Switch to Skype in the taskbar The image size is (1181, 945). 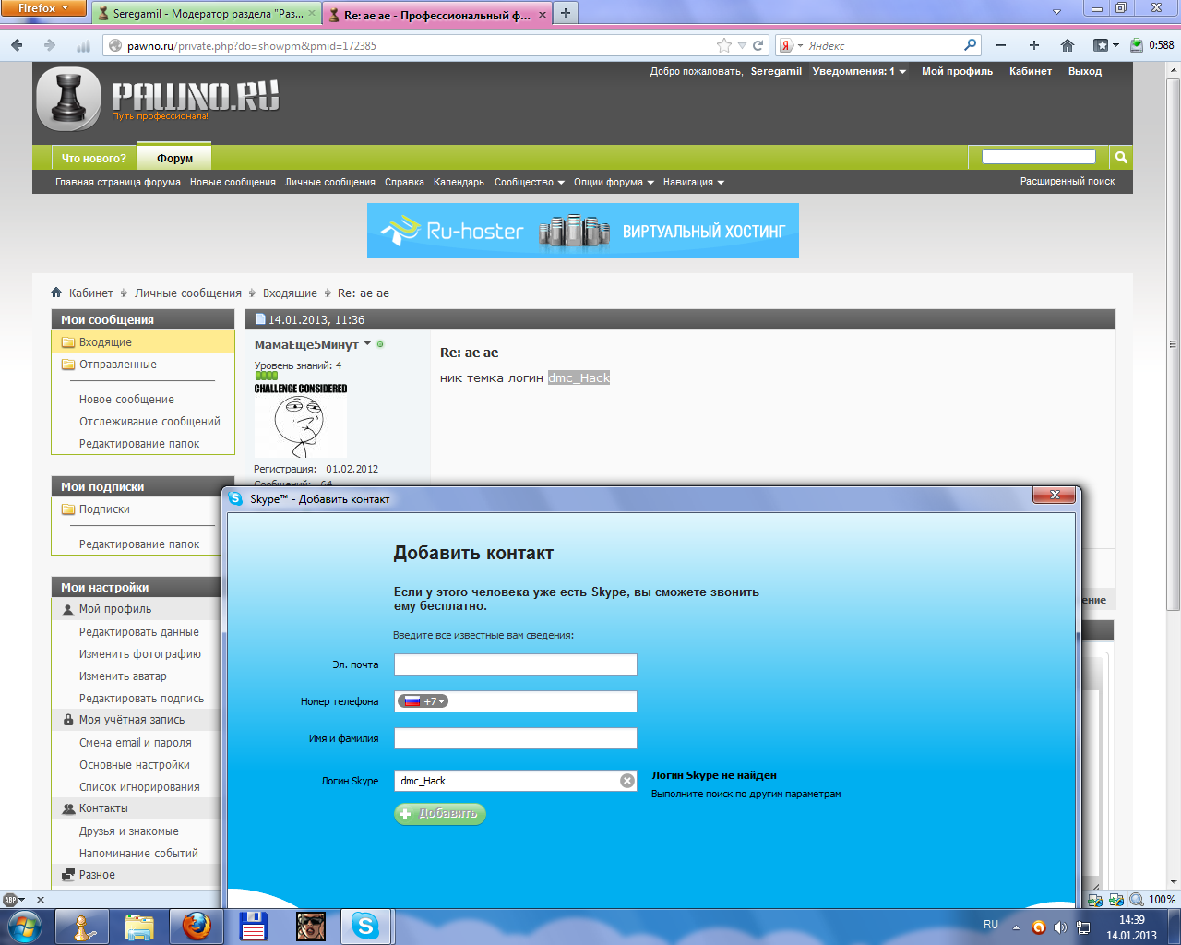tap(366, 927)
